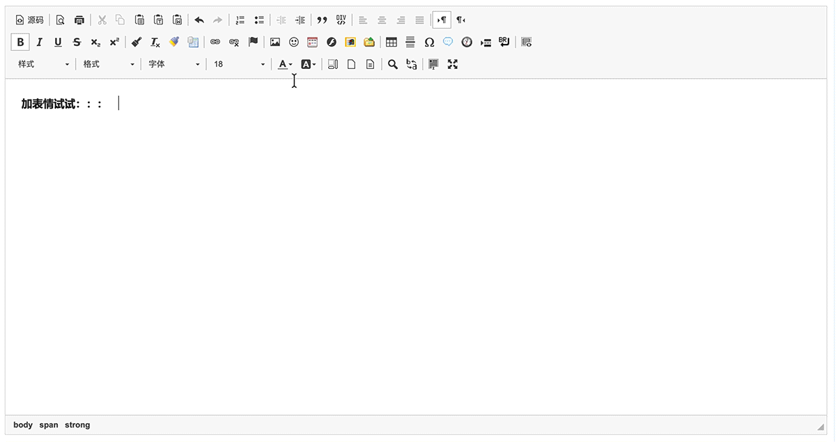Insert a table
Viewport: 836px width, 442px height.
click(x=392, y=42)
